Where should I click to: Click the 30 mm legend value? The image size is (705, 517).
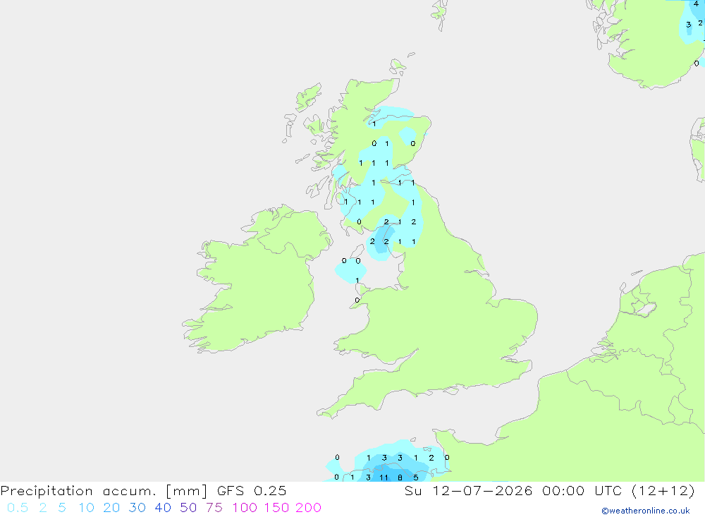coord(137,508)
